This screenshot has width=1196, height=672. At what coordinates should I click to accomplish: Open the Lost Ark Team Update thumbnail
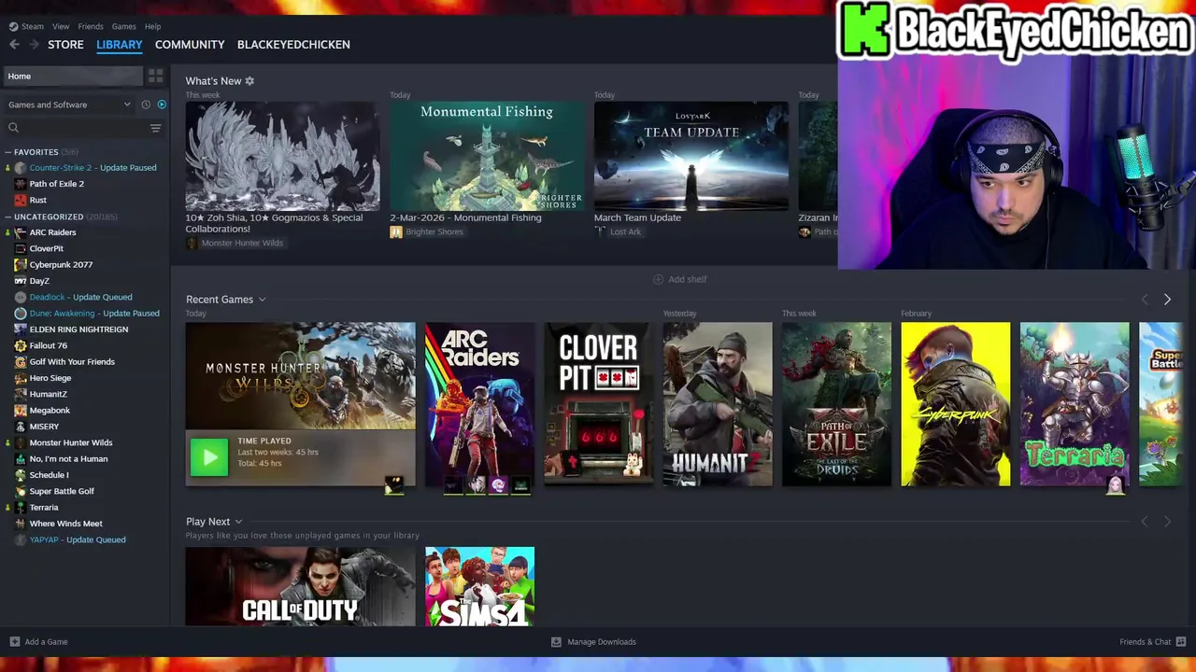click(x=691, y=156)
